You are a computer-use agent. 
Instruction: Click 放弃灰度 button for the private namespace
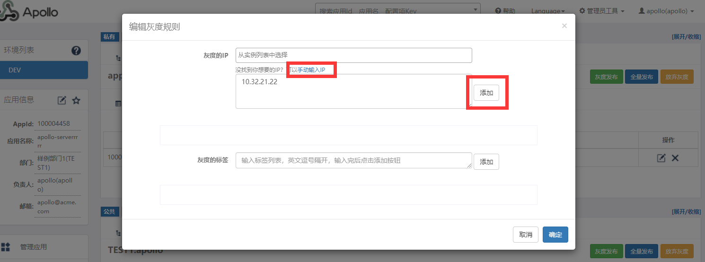pyautogui.click(x=677, y=77)
